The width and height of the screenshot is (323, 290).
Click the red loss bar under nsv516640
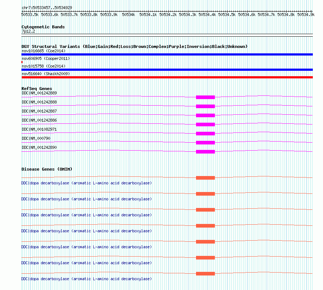pos(167,77)
